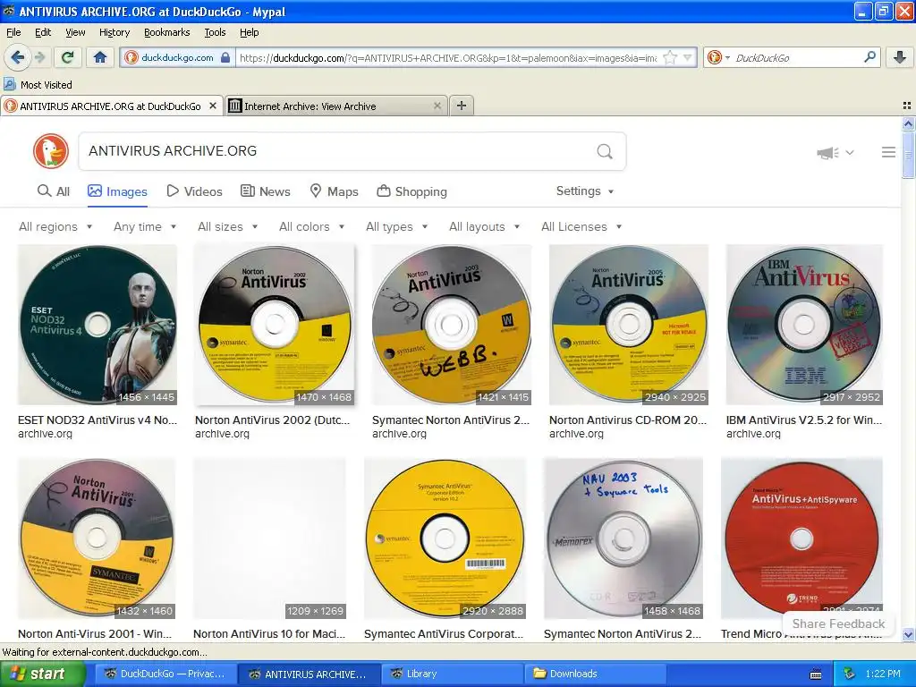Expand the All layouts filter
The image size is (916, 687).
(x=484, y=226)
